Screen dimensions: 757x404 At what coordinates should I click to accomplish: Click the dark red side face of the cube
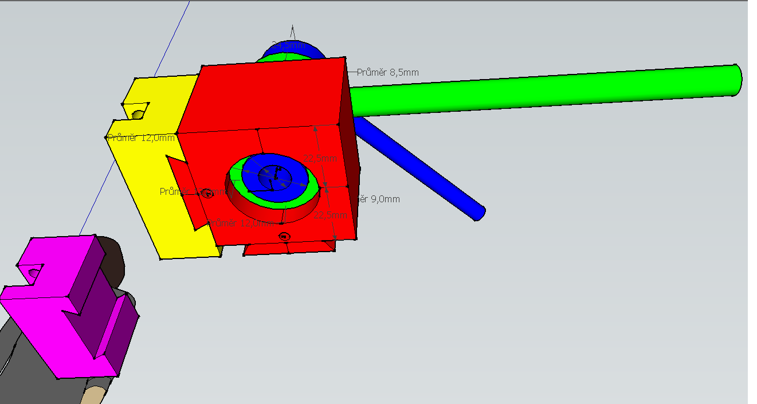click(350, 172)
